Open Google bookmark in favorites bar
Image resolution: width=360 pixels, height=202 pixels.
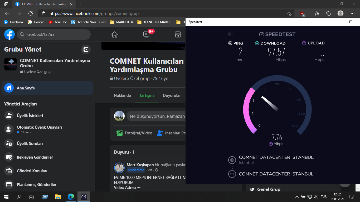[36, 22]
